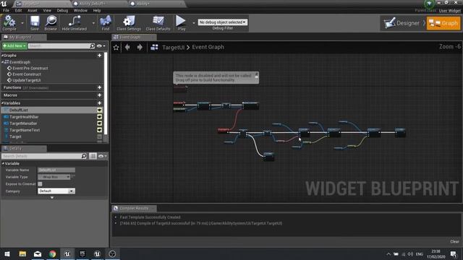Open the Debug menu
463x260 pixels.
[x=62, y=10]
